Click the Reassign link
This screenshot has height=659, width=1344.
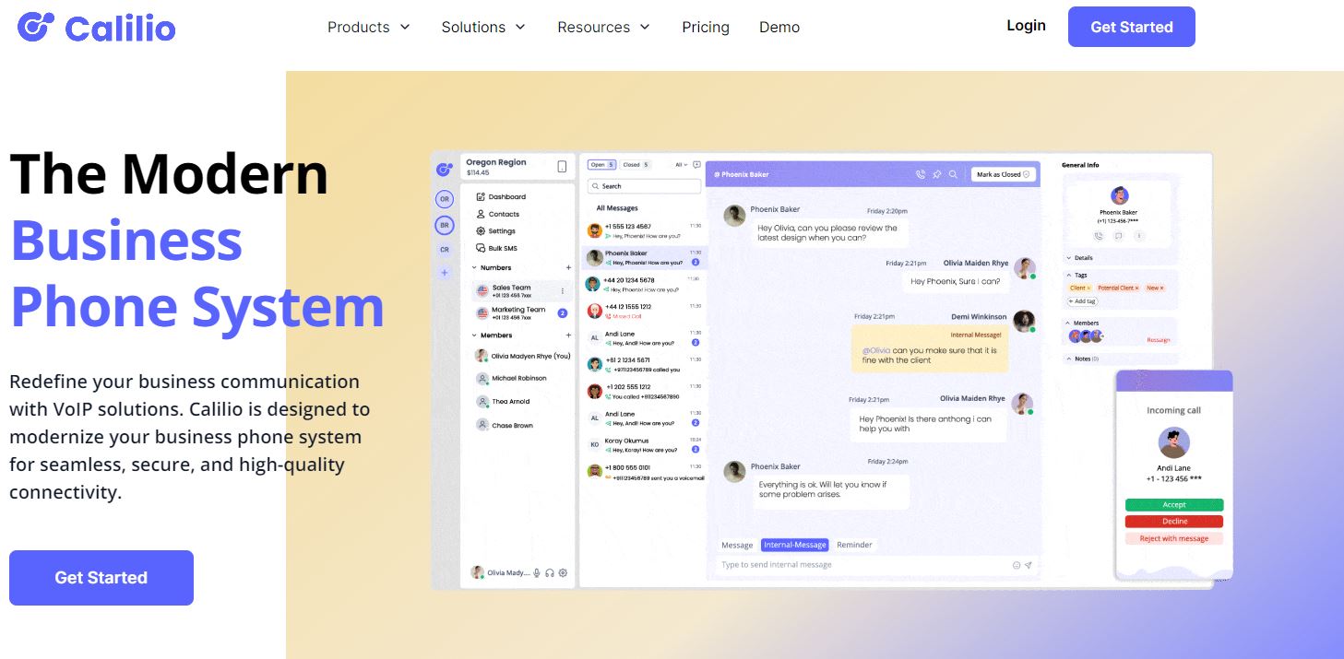[x=1158, y=340]
